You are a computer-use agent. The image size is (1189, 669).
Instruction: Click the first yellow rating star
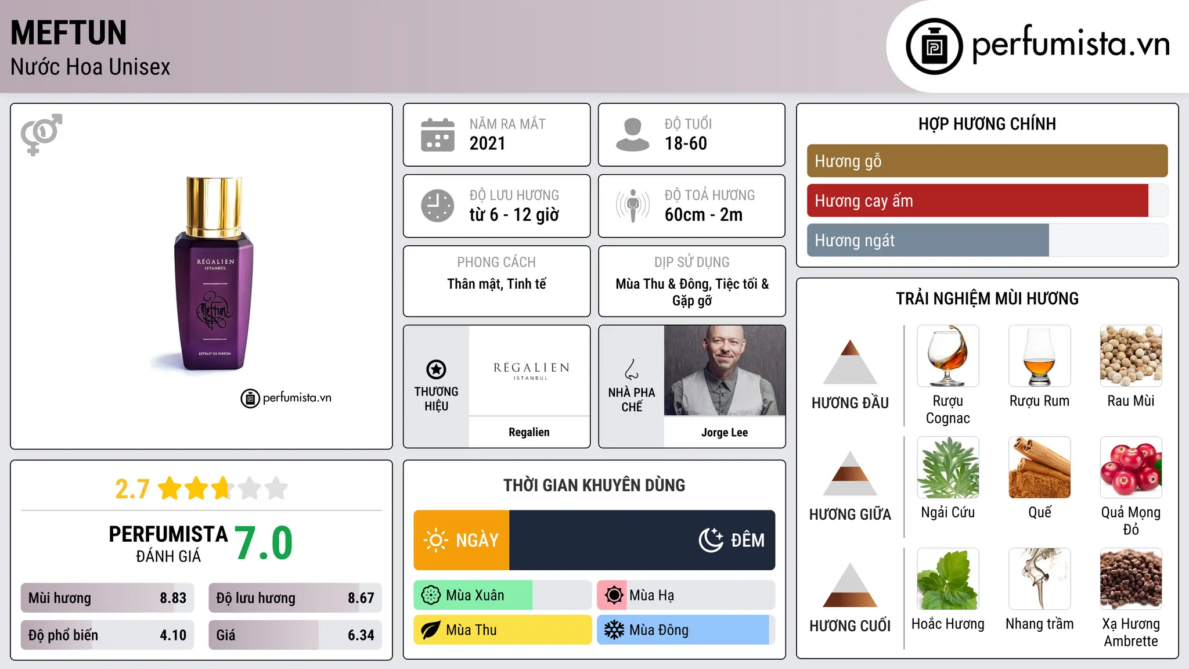[x=170, y=488]
